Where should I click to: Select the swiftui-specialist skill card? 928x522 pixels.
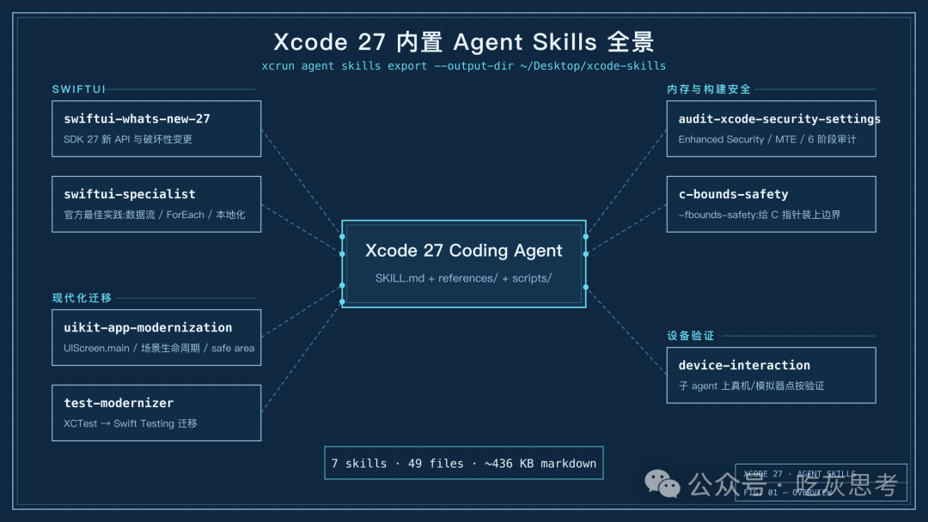156,204
